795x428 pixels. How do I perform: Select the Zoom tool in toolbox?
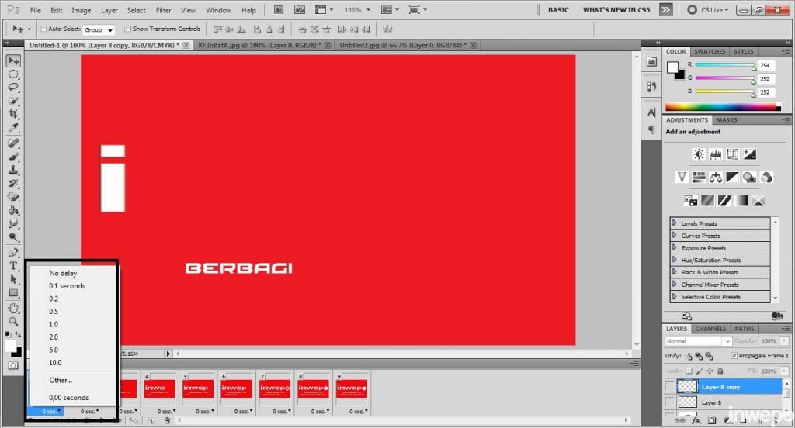(13, 321)
